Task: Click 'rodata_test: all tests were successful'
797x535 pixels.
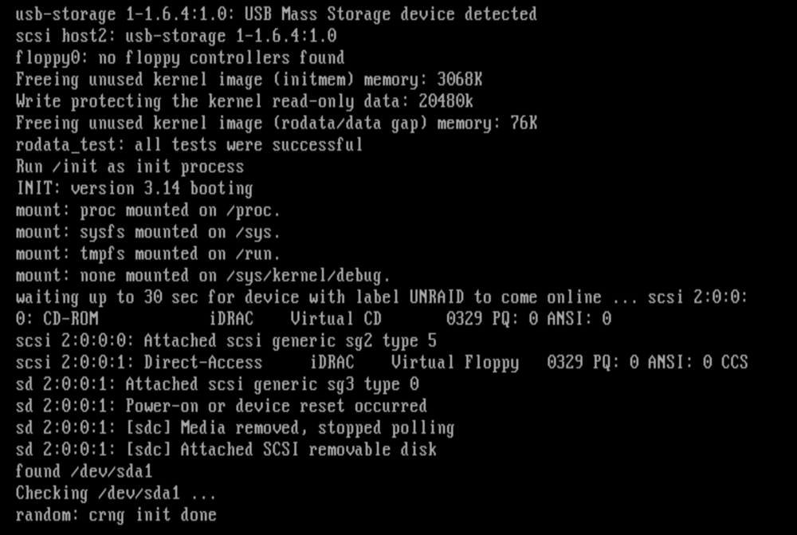Action: (x=189, y=145)
